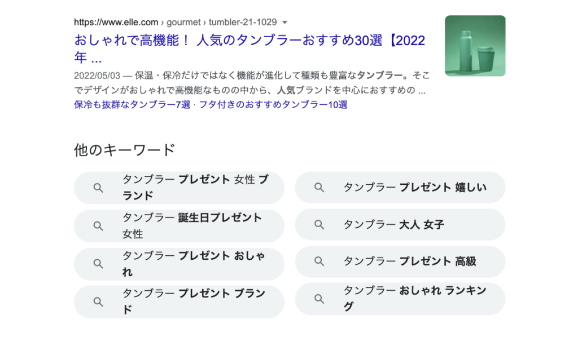Viewport: 578px width, 346px height.
Task: Open the おしゃれで高機能！人気のタンブラー result title
Action: coord(249,42)
